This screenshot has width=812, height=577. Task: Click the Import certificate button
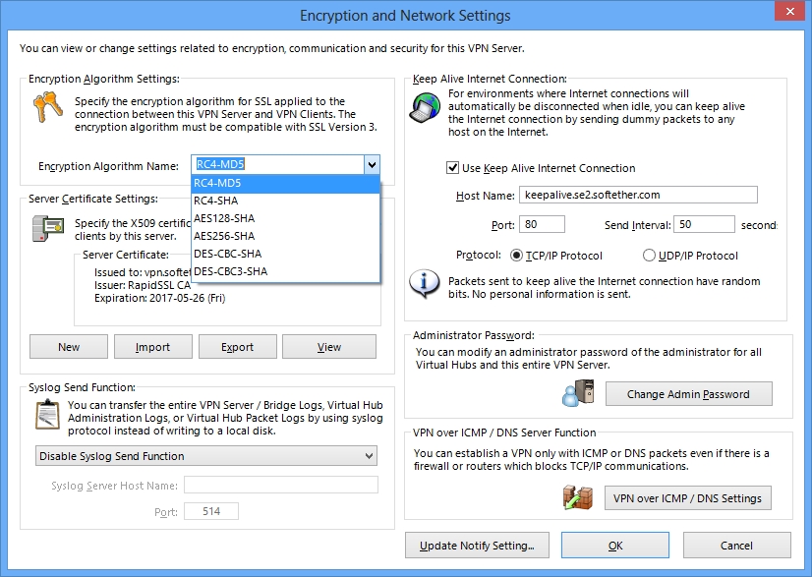[152, 347]
